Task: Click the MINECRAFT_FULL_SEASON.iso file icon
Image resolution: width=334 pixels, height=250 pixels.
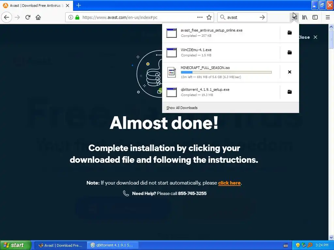Action: [172, 72]
